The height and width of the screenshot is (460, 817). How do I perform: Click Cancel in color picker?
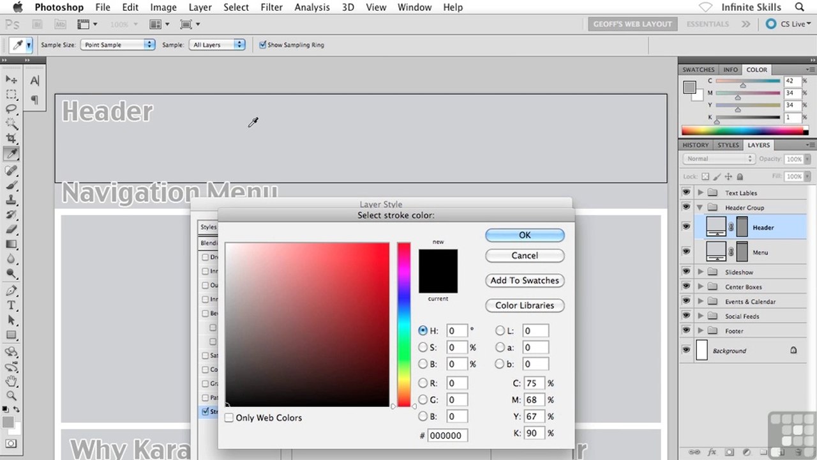pos(525,256)
